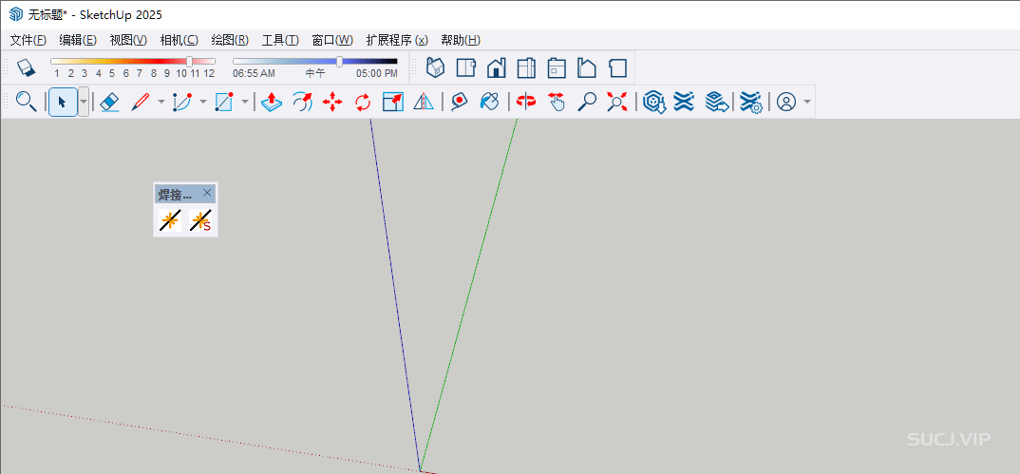Open the 工具(T) menu

280,40
